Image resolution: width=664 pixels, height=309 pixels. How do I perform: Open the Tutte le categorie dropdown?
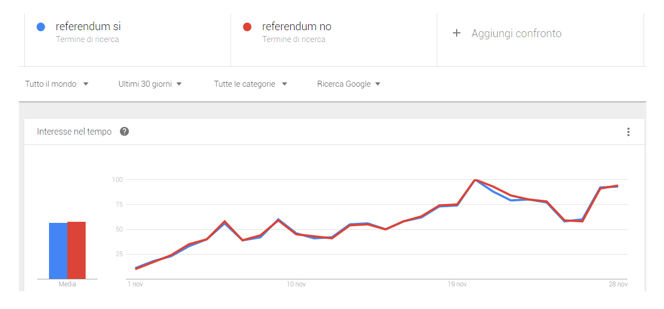point(250,84)
